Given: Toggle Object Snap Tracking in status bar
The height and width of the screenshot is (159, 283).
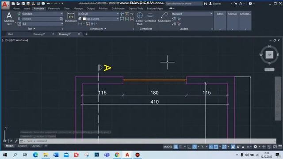Looking at the screenshot, I should (x=210, y=147).
